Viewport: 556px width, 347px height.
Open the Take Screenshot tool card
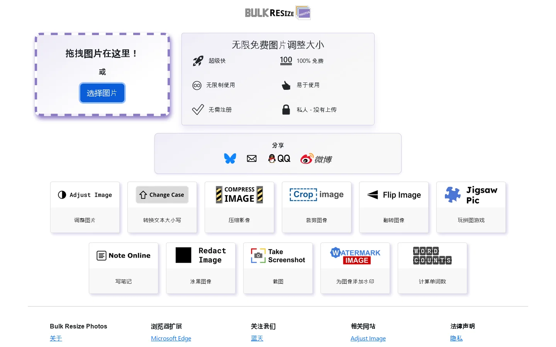pyautogui.click(x=278, y=268)
